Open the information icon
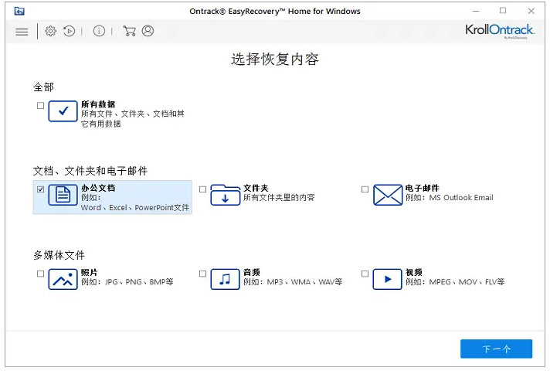Viewport: 550px width, 371px height. (x=99, y=31)
